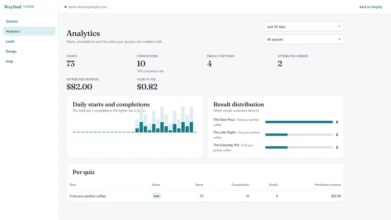391x220 pixels.
Task: Click the Result distribution heading
Action: [x=239, y=104]
